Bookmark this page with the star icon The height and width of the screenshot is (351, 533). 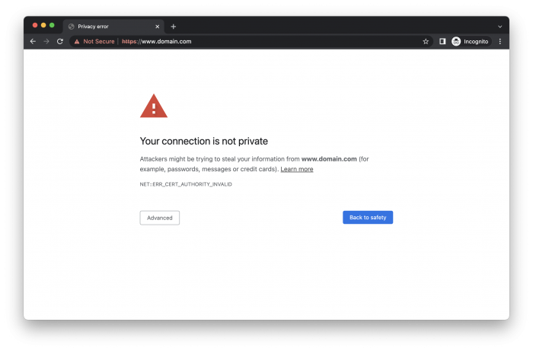point(426,41)
